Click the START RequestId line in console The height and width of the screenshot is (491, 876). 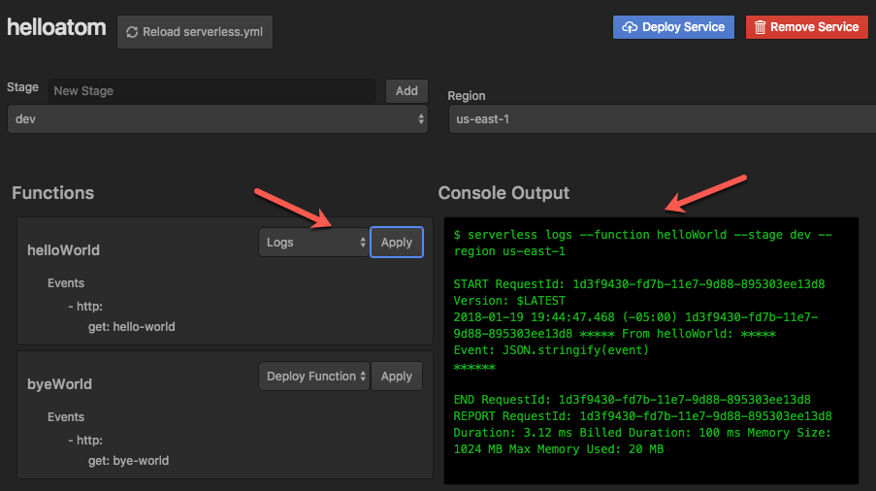639,284
